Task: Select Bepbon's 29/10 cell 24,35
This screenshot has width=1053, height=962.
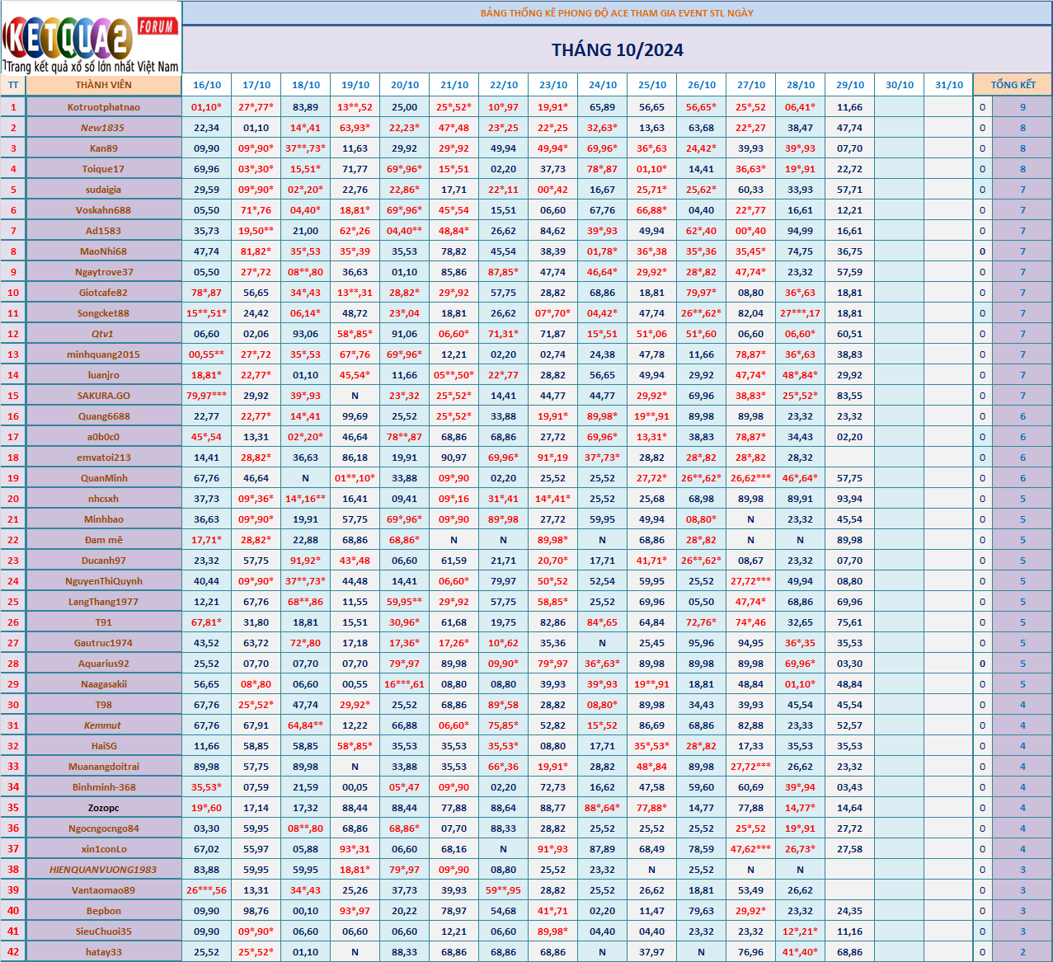Action: tap(850, 911)
